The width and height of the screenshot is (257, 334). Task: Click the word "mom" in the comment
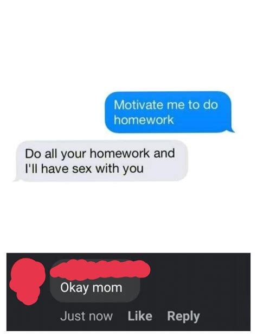click(107, 287)
